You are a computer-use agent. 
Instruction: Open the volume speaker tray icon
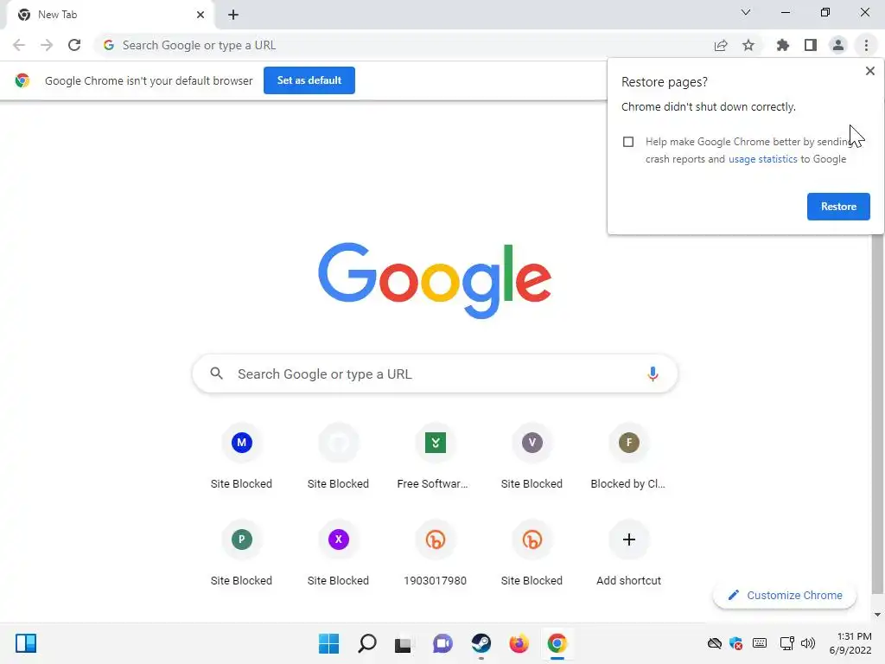click(x=808, y=643)
